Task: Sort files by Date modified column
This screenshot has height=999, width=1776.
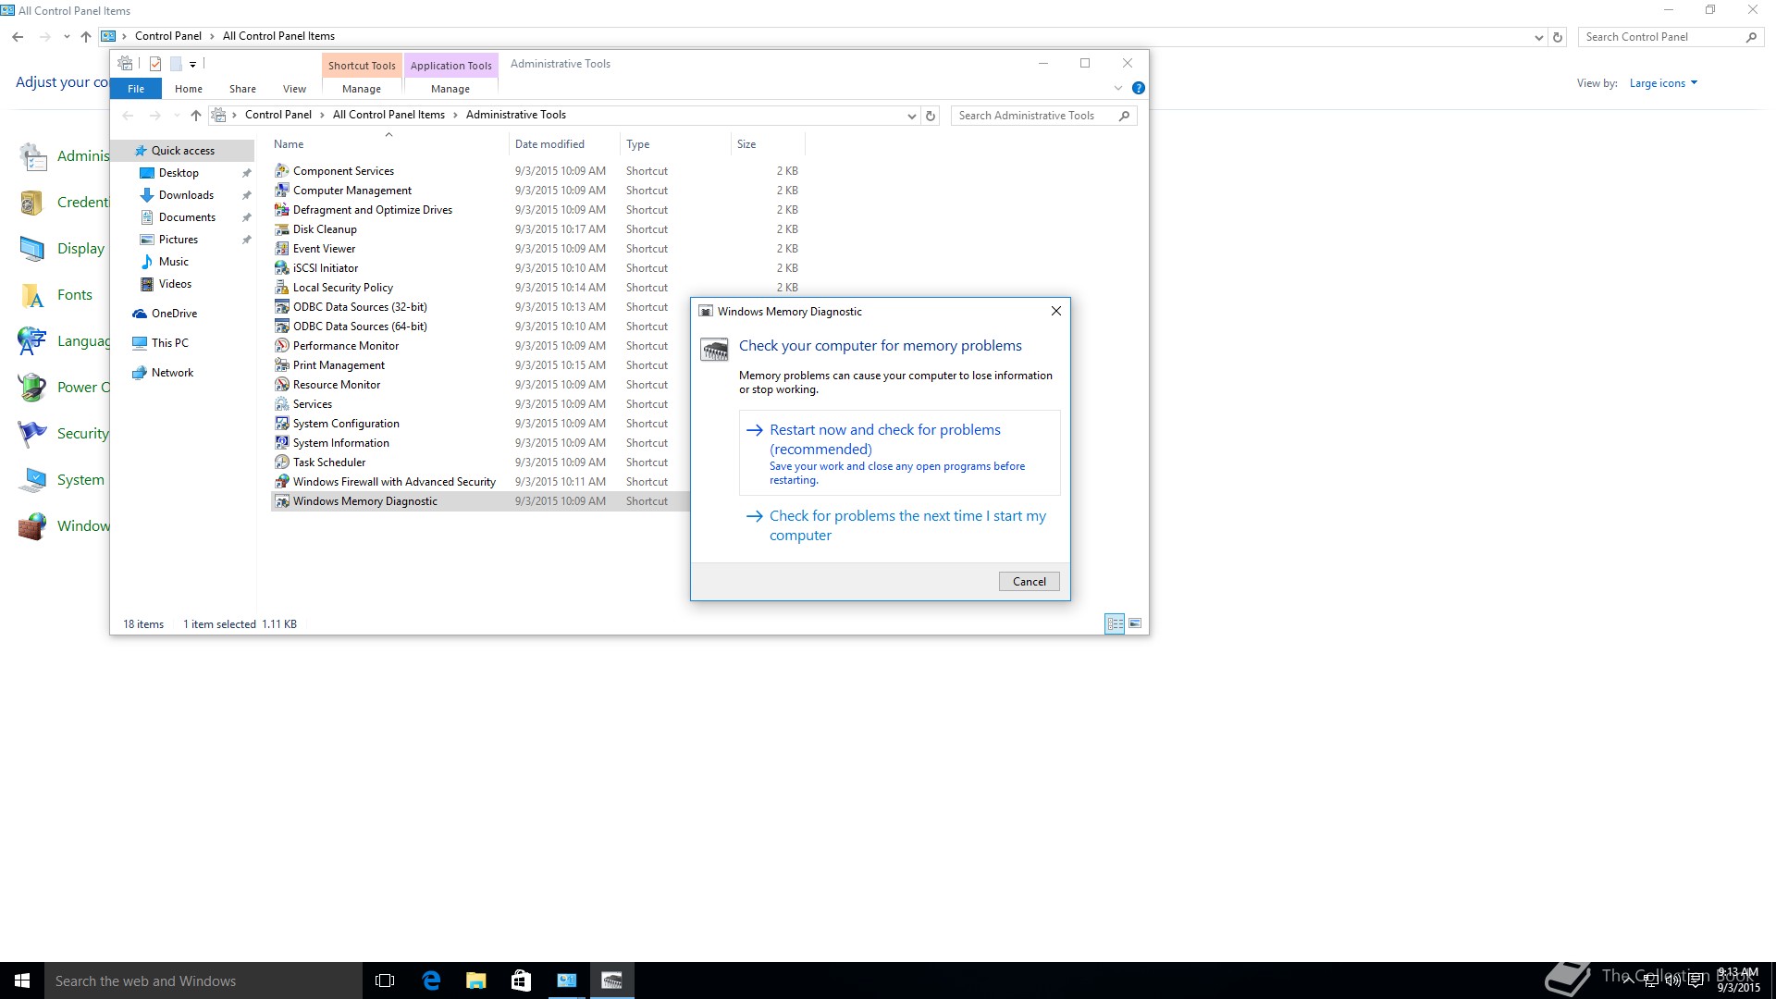Action: [563, 144]
